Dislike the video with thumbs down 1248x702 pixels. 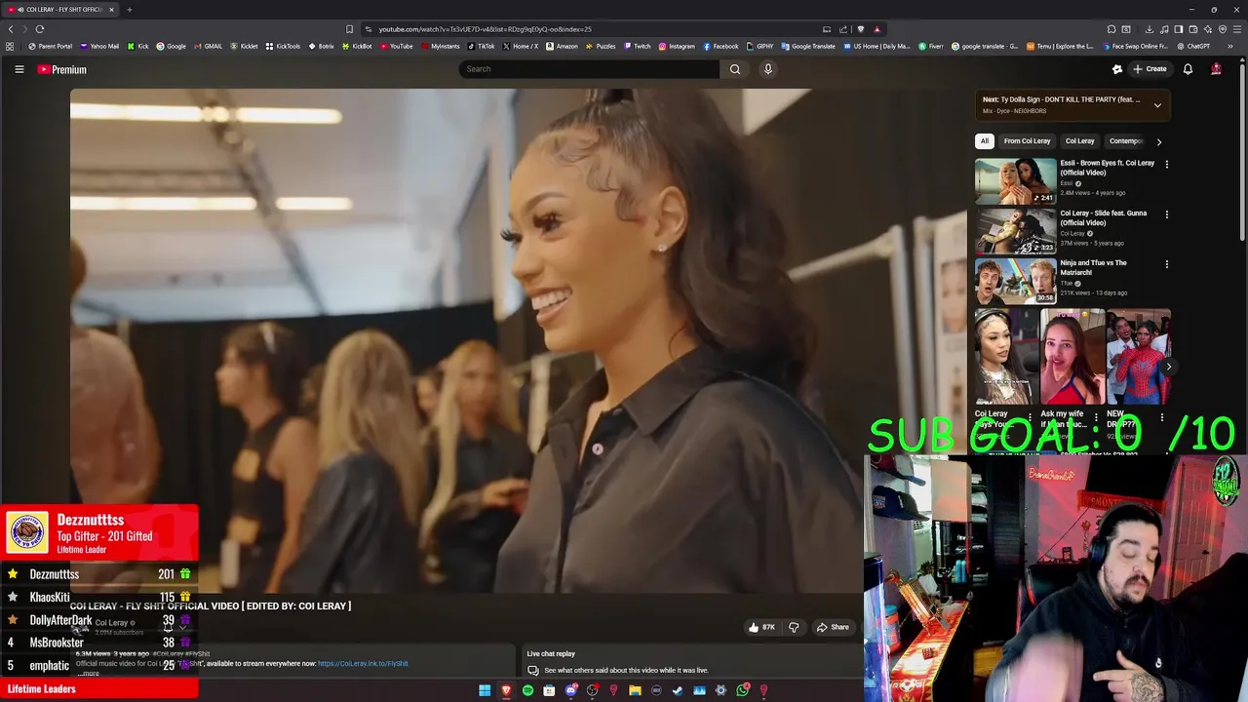(794, 627)
